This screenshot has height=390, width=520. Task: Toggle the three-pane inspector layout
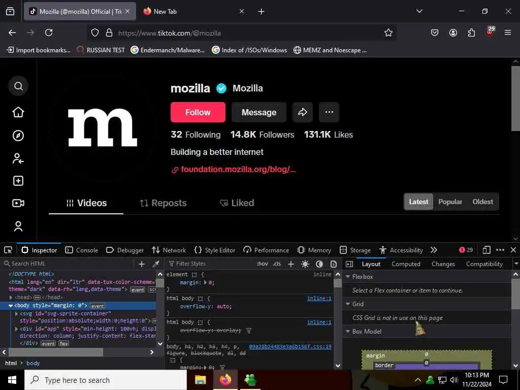tap(349, 264)
